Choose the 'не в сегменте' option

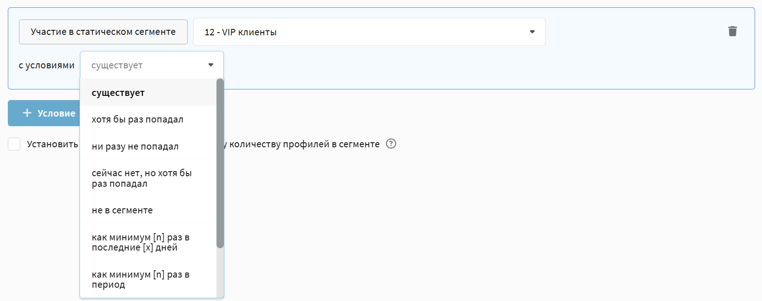[122, 210]
